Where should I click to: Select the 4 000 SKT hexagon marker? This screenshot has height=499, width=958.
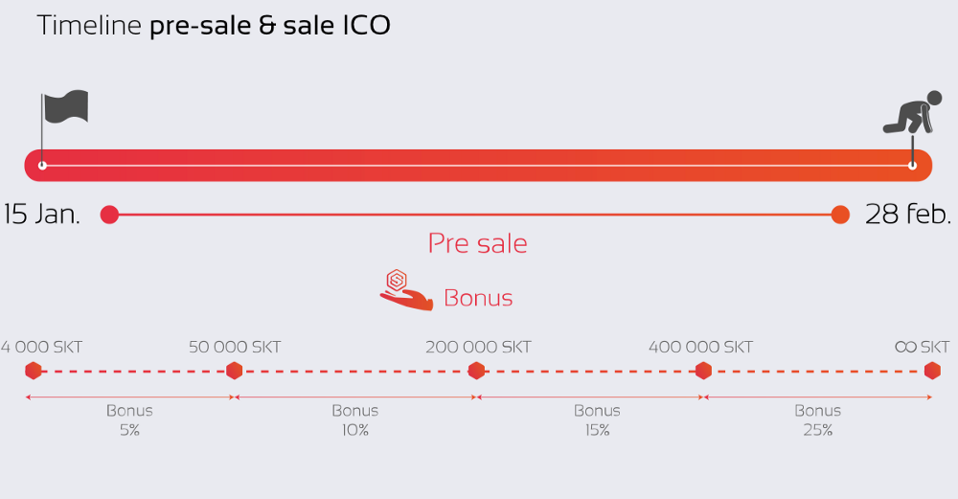point(33,371)
